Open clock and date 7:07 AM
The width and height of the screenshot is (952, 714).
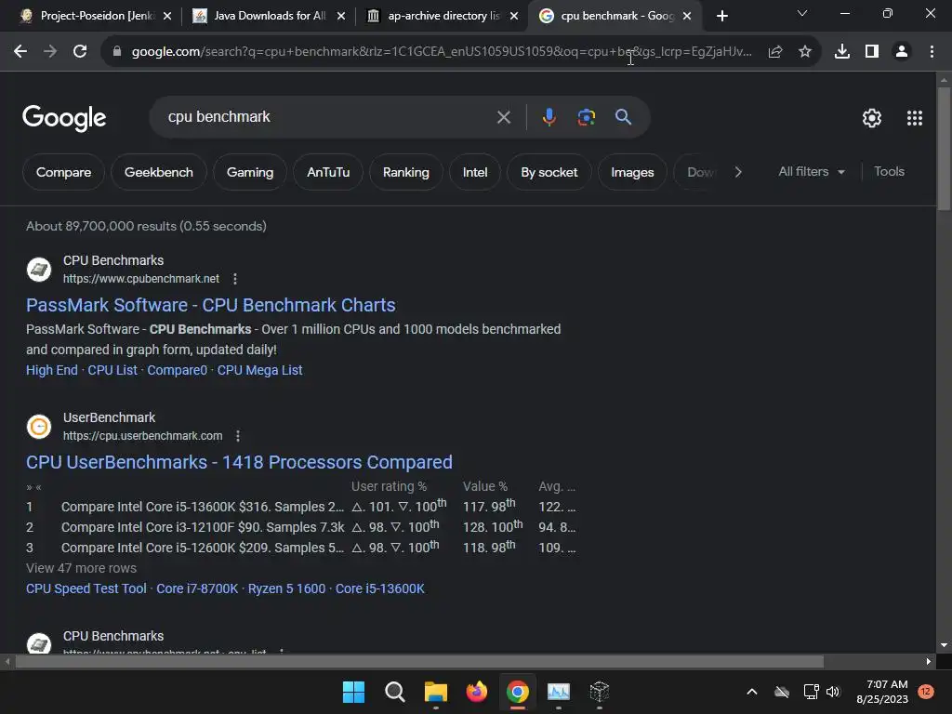point(882,692)
